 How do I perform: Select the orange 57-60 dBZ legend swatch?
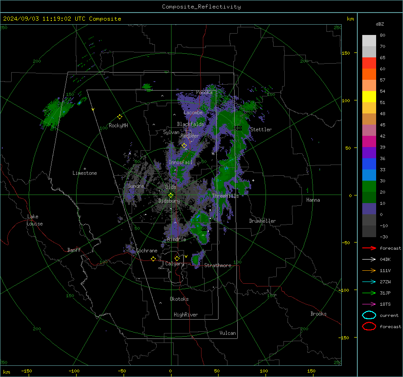click(369, 74)
